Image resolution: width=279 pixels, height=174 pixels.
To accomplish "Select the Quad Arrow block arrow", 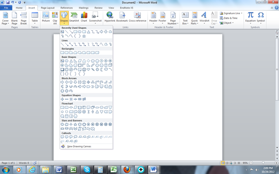I will click(89, 82).
